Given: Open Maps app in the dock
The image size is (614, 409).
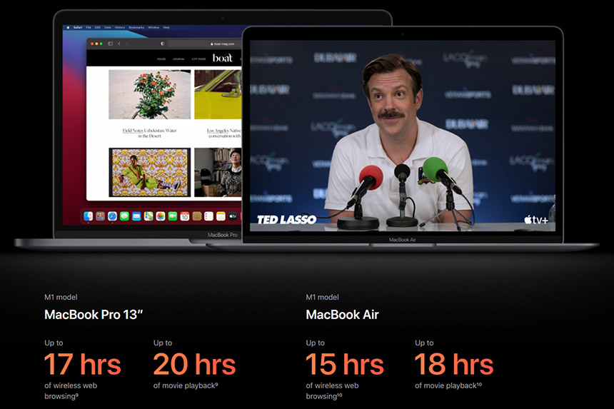Looking at the screenshot, I should (149, 216).
